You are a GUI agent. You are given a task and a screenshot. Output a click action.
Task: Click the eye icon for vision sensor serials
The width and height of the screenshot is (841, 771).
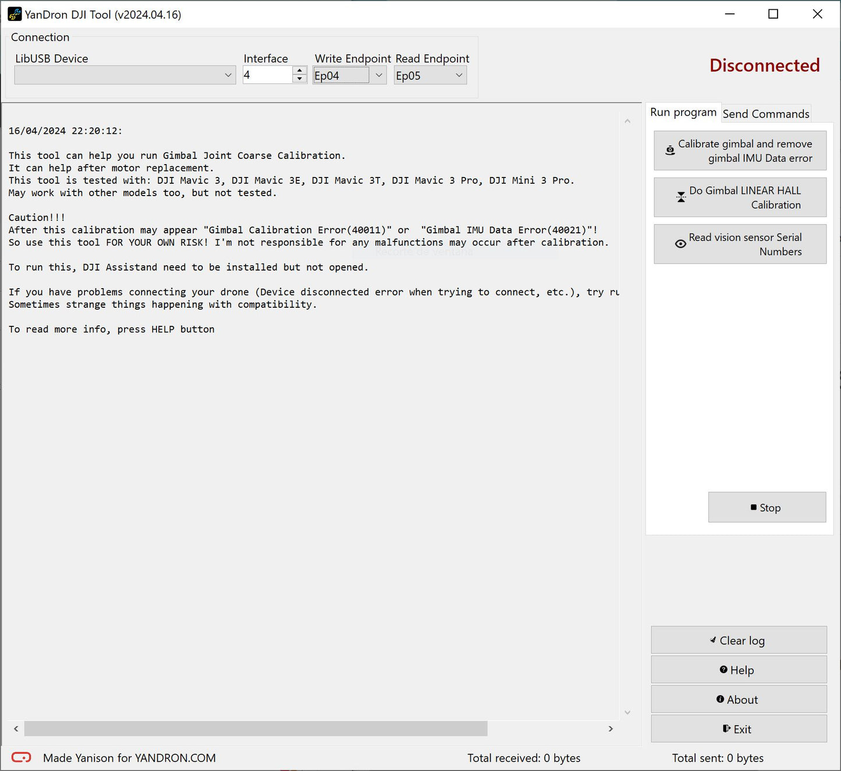click(x=680, y=244)
